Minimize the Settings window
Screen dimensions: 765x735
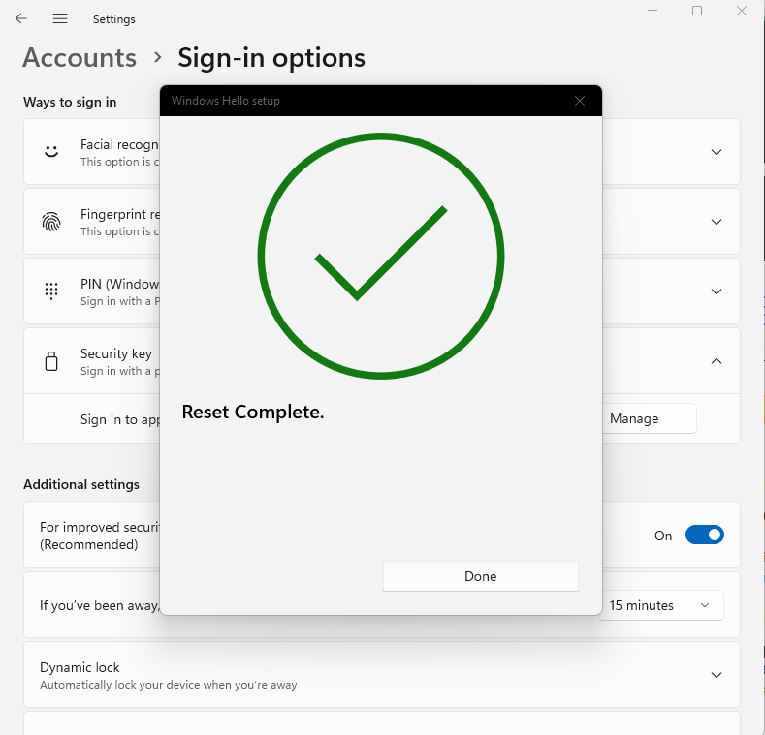tap(653, 11)
